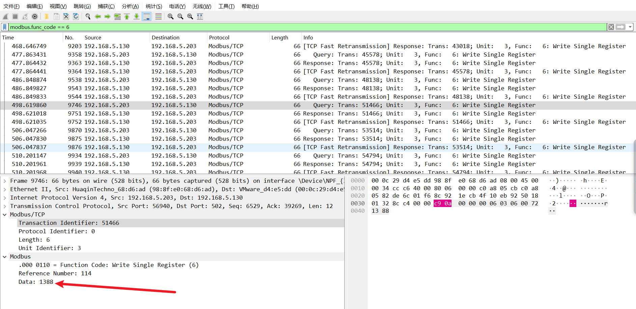Jump to the last packet
This screenshot has height=309, width=636.
point(137,16)
